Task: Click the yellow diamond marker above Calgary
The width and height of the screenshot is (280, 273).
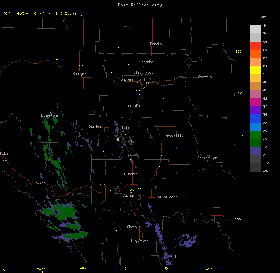Action: pyautogui.click(x=132, y=191)
